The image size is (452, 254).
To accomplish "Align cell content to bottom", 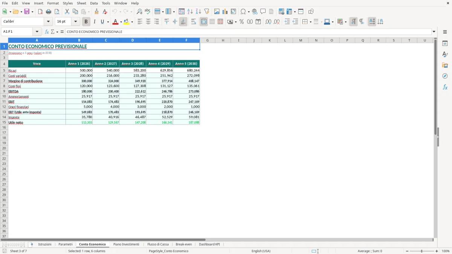I will click(x=183, y=22).
